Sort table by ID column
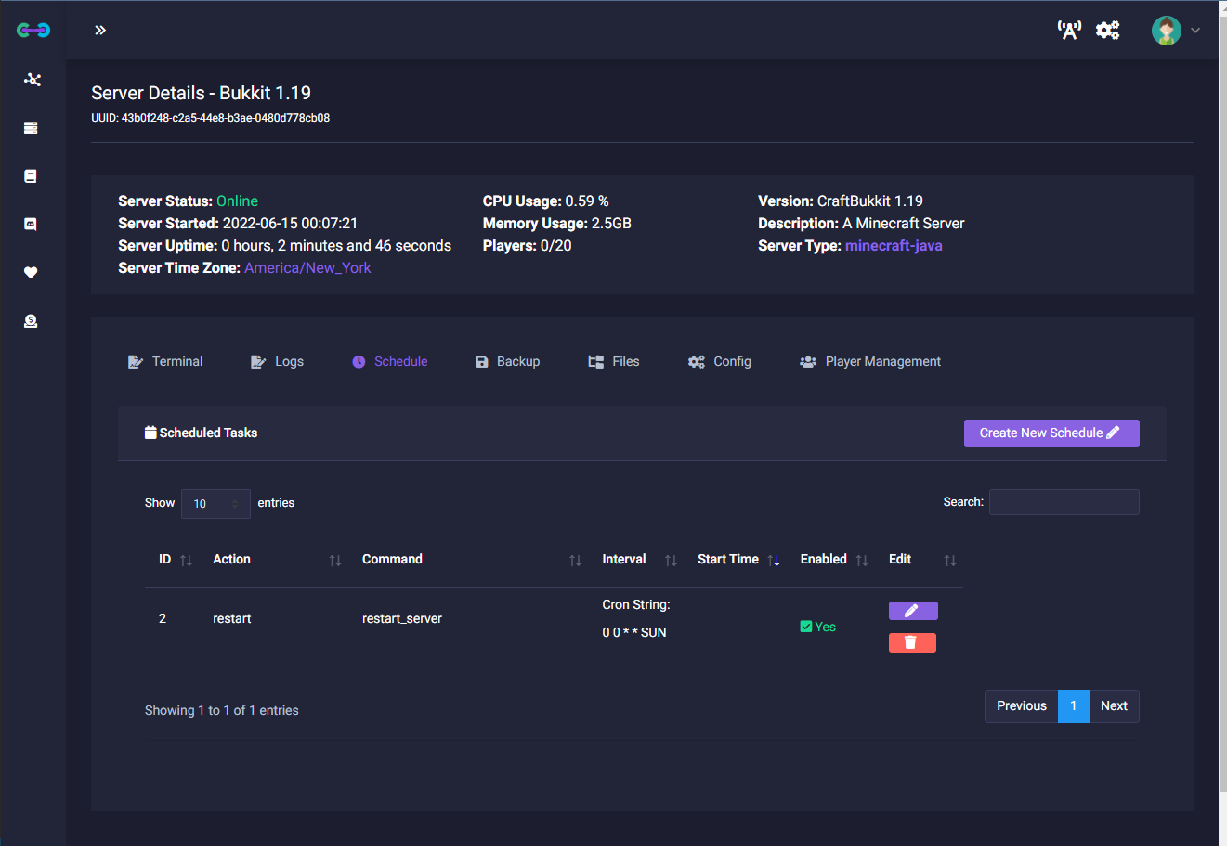Screen dimensions: 1227x854 175,560
